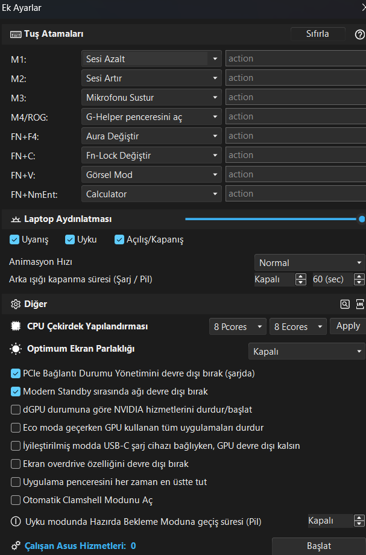Click the M3 action input field

pyautogui.click(x=295, y=97)
